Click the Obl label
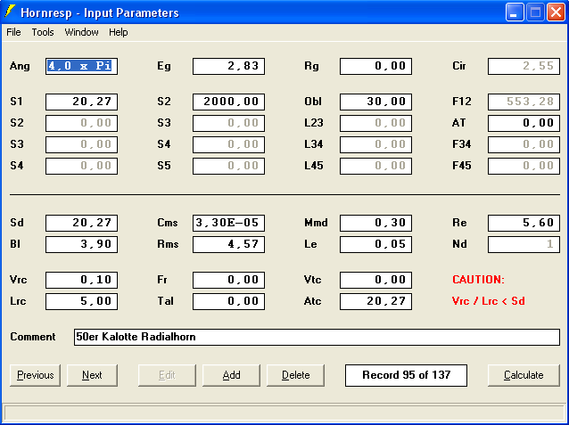Screen dimensions: 569x425 coord(313,102)
